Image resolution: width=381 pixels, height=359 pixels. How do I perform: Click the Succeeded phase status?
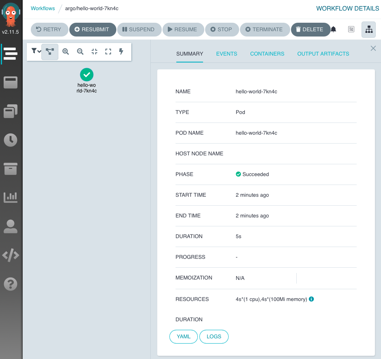pos(252,174)
